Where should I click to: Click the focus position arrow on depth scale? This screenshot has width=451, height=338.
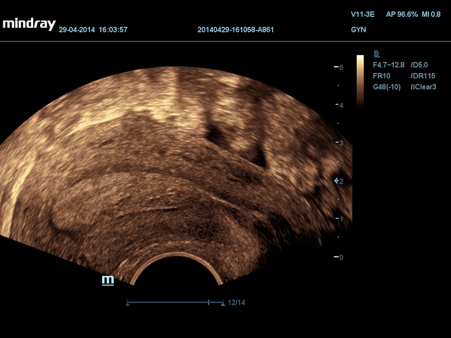(x=337, y=181)
